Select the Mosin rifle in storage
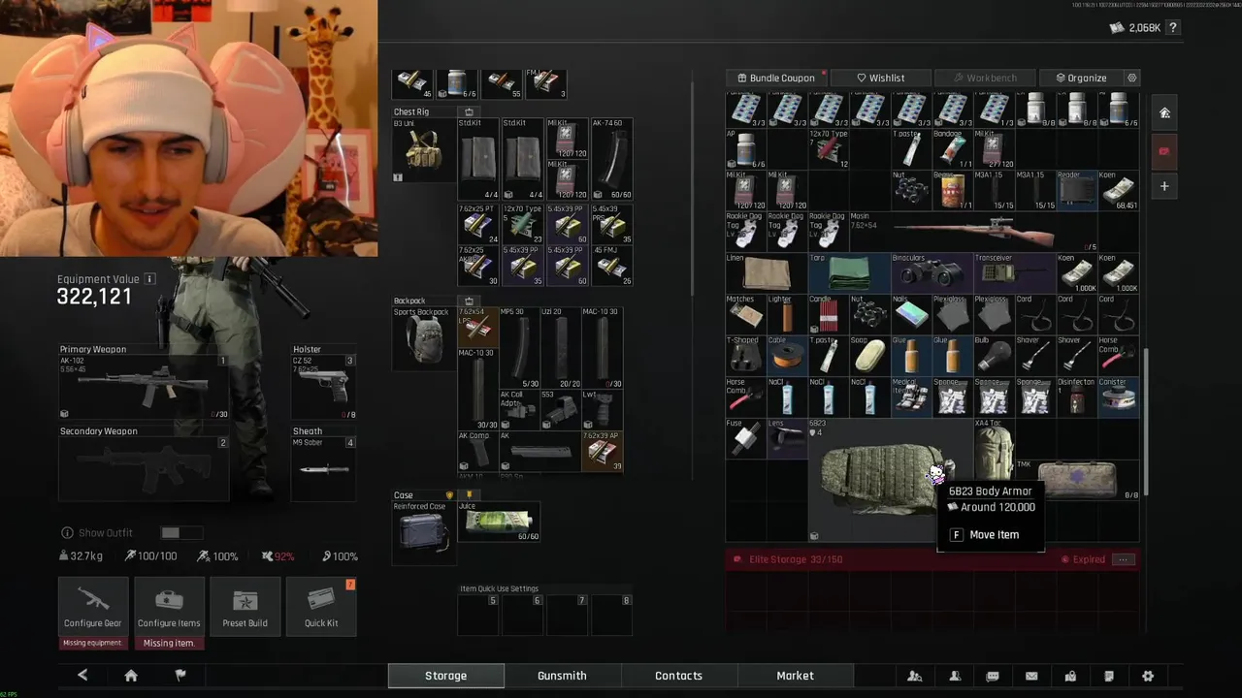Image resolution: width=1242 pixels, height=698 pixels. pyautogui.click(x=973, y=232)
